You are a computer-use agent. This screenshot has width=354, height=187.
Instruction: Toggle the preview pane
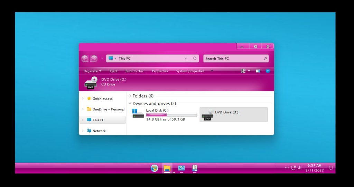(x=258, y=71)
